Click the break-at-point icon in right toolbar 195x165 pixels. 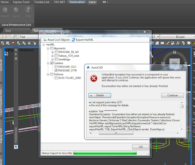click(162, 43)
